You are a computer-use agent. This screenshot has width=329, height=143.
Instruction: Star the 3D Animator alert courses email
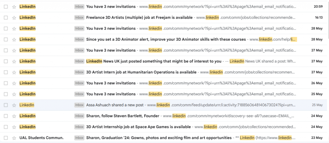tap(14, 39)
